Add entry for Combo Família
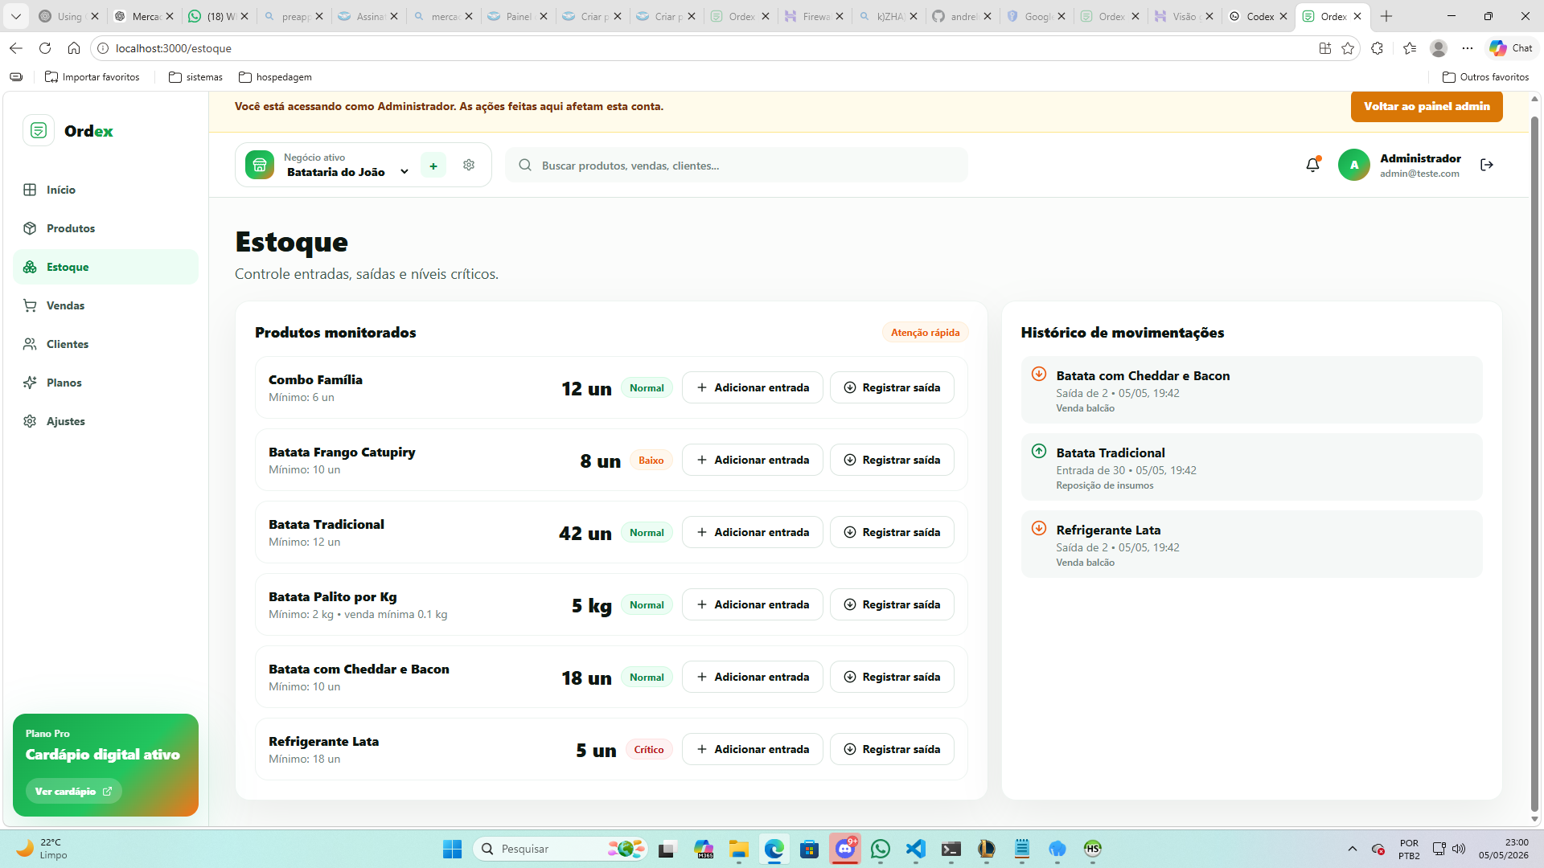The height and width of the screenshot is (868, 1544). (753, 387)
